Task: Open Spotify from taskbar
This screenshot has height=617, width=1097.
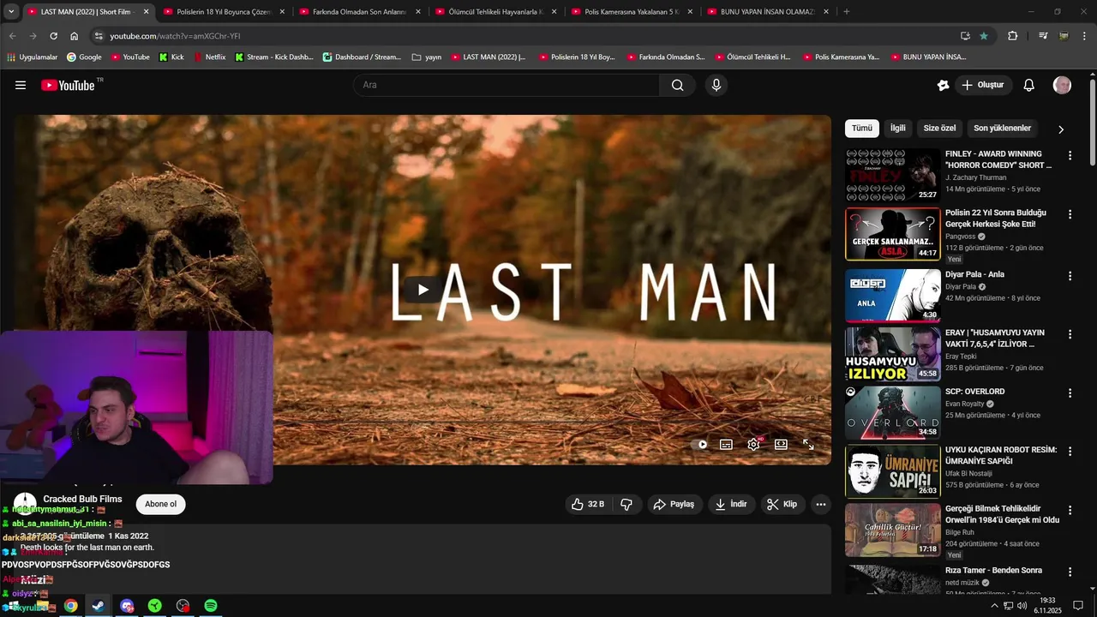Action: tap(211, 606)
